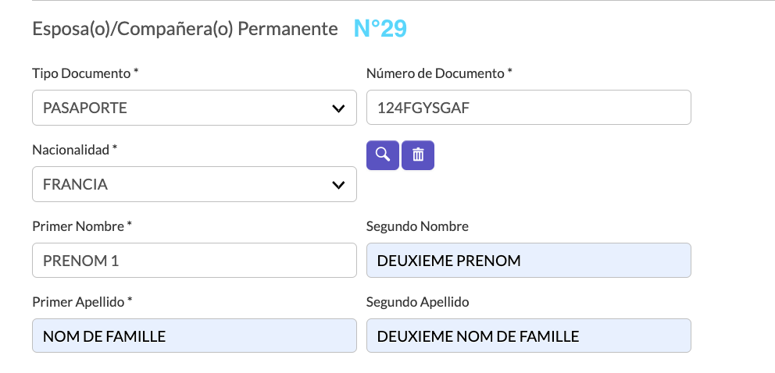Click the chevron arrow beside PASAPORTE
Screen dimensions: 775x373
338,108
